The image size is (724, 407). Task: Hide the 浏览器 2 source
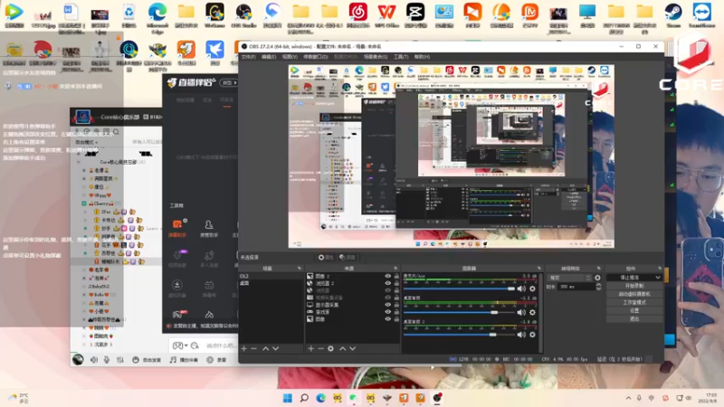tap(388, 283)
